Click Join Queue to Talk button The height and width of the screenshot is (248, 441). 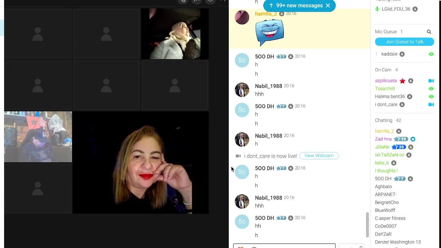pos(404,42)
